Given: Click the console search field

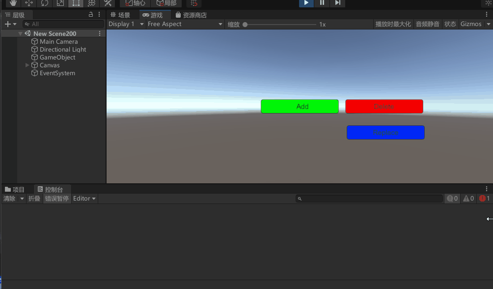Looking at the screenshot, I should click(369, 199).
